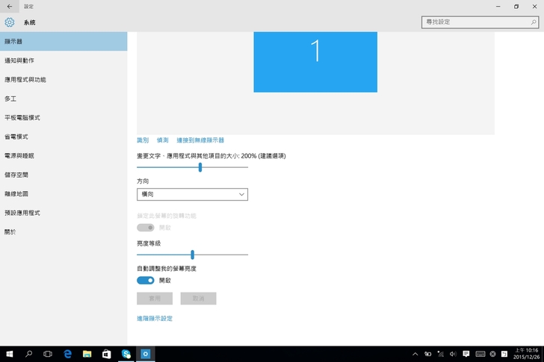The height and width of the screenshot is (362, 544).
Task: Select 通知與動作 in the sidebar
Action: tap(19, 60)
